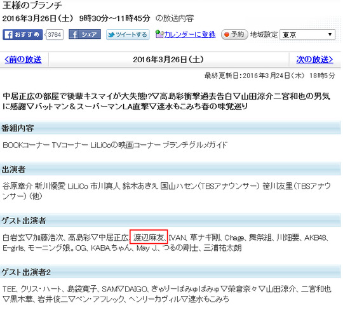The width and height of the screenshot is (343, 315).
Task: Open the カレンダーに登録 link
Action: click(x=190, y=34)
